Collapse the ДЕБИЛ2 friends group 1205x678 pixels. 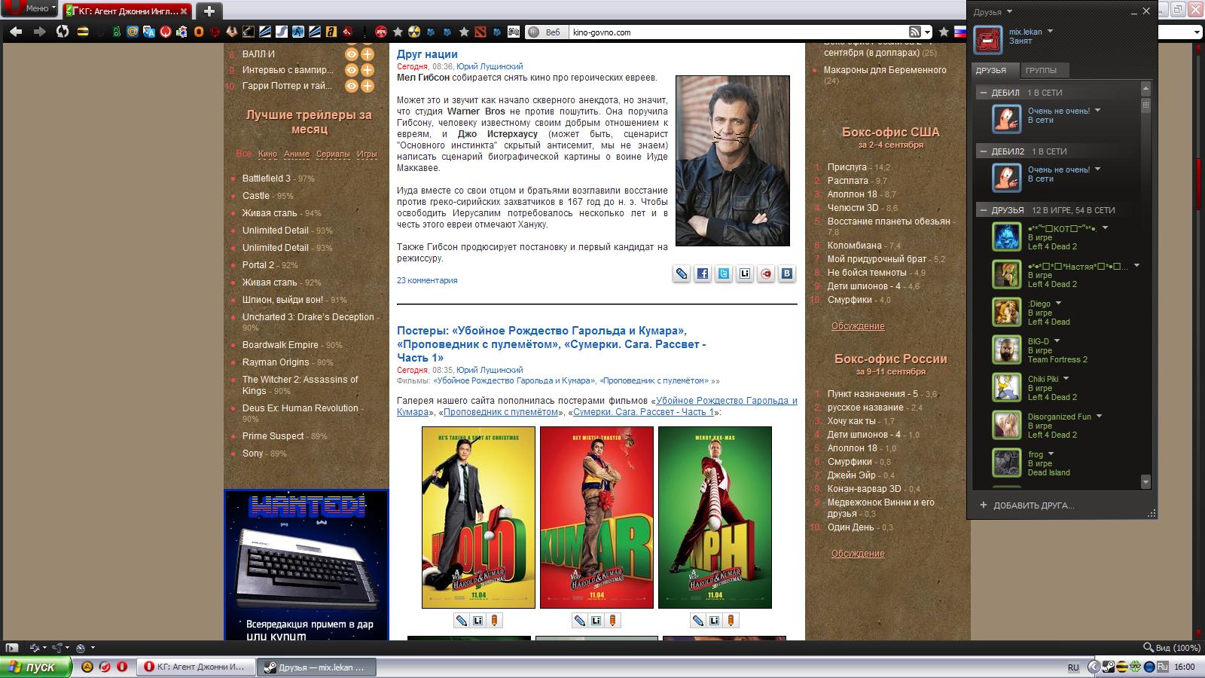(983, 151)
